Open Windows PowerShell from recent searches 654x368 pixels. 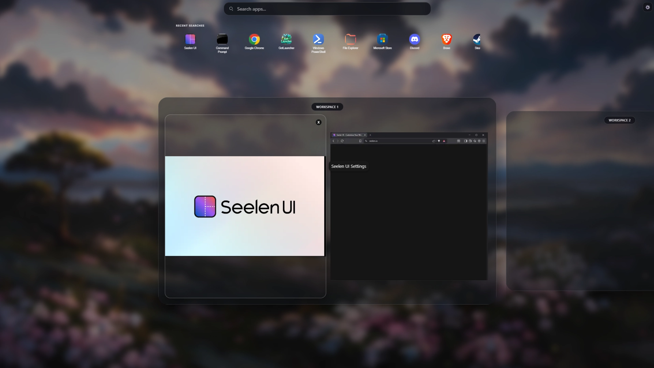click(x=318, y=43)
